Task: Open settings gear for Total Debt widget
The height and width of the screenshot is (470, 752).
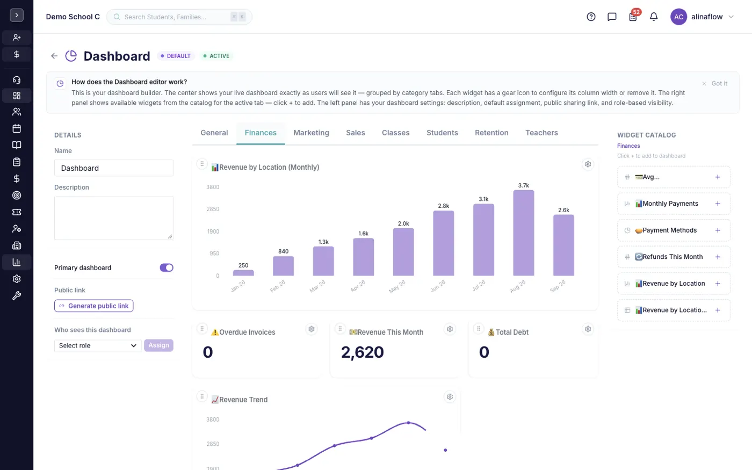Action: (588, 329)
